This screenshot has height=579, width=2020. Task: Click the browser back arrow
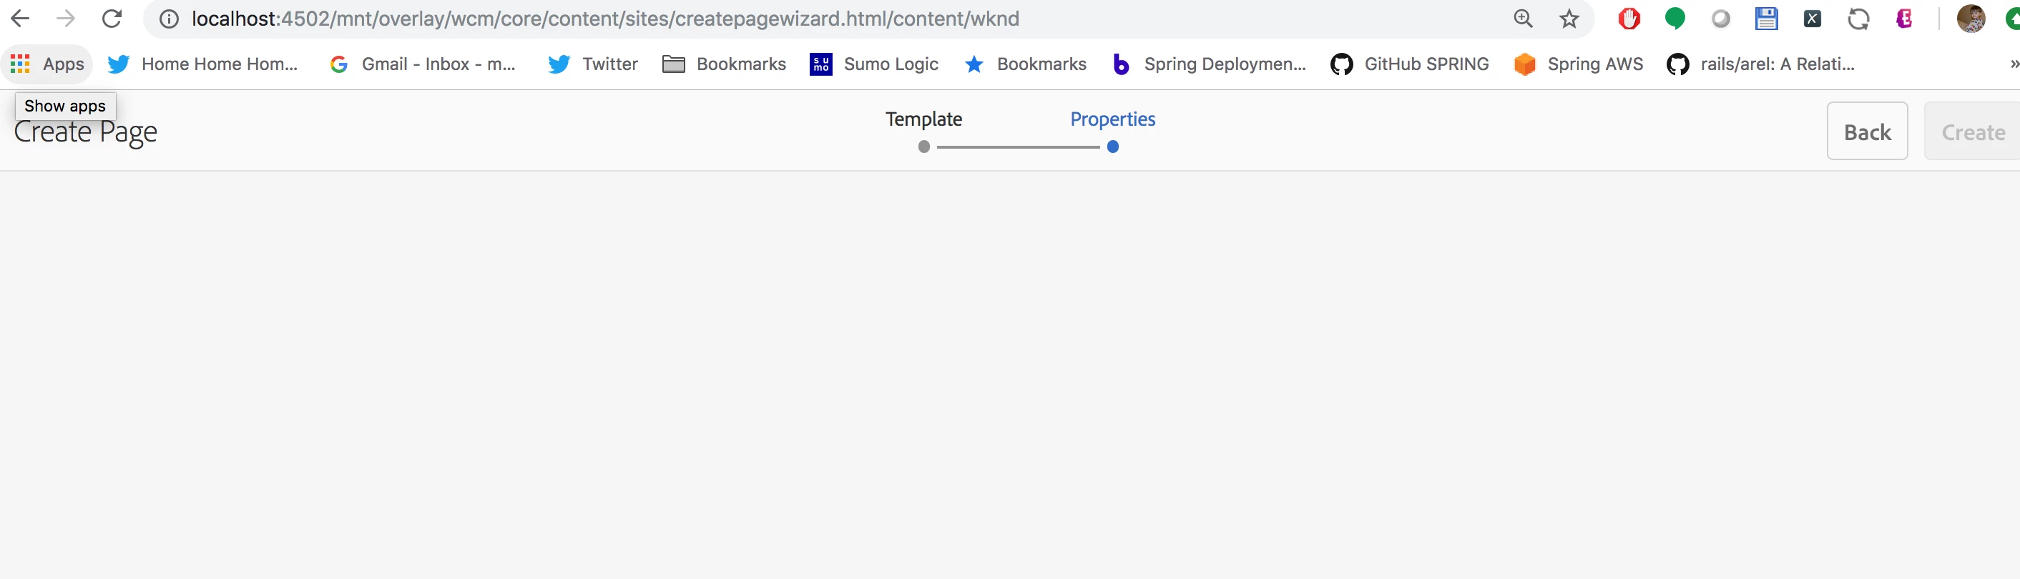click(21, 19)
